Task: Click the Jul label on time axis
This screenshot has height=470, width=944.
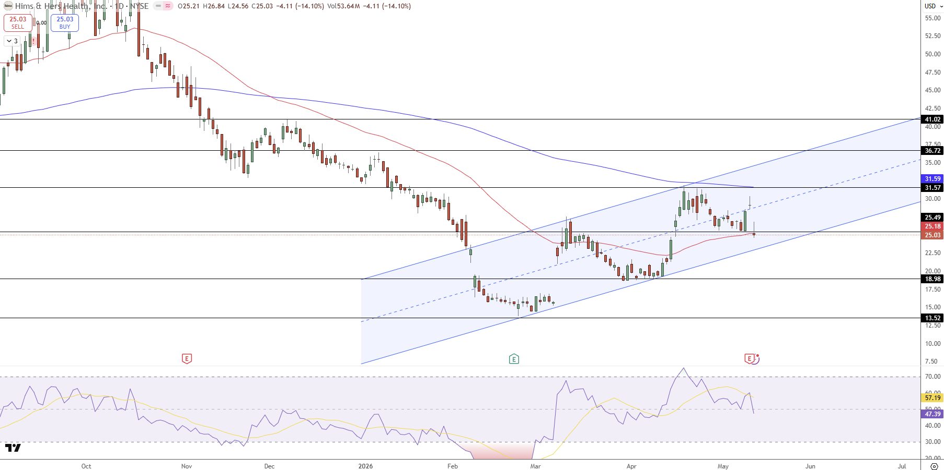Action: 902,466
